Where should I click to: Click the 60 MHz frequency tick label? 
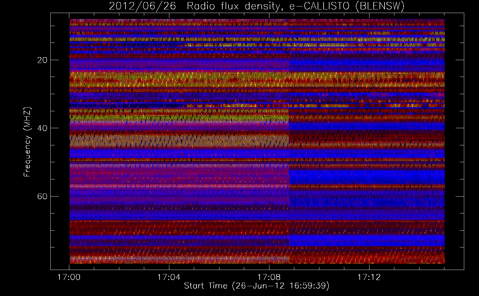[43, 196]
